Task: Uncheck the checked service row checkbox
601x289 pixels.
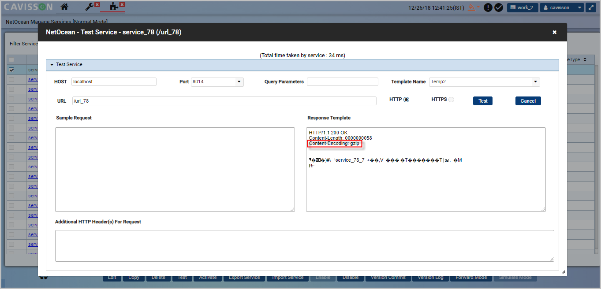Action: [x=11, y=70]
